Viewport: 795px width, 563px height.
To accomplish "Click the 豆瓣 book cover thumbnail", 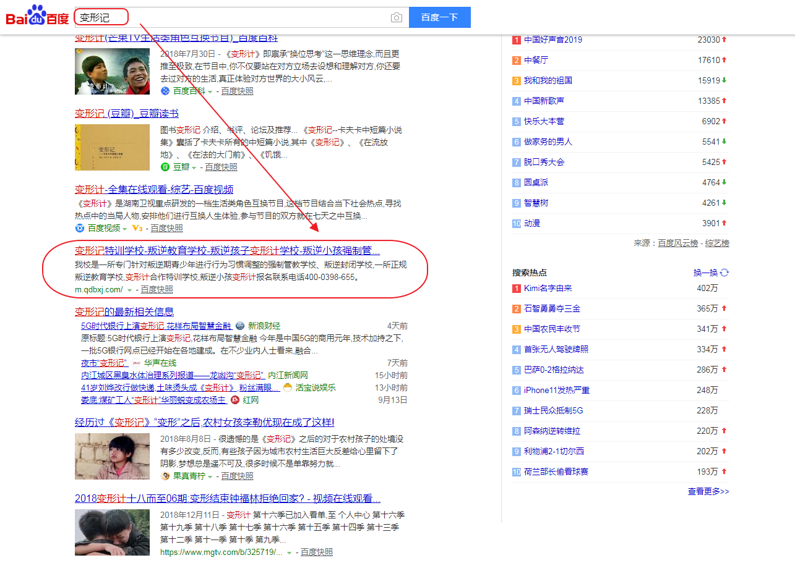I will tap(112, 147).
